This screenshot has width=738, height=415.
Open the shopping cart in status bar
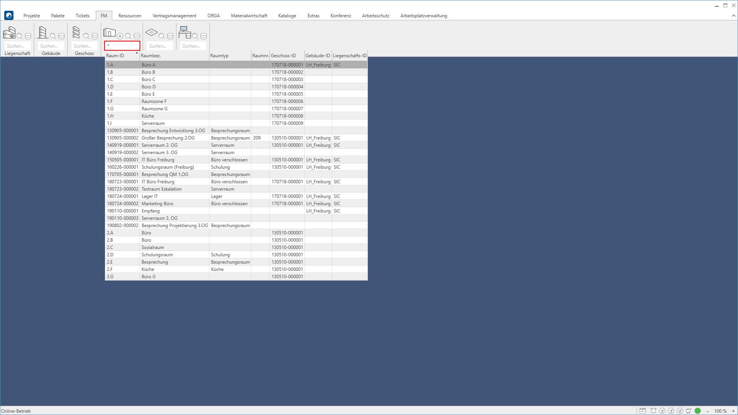point(688,411)
